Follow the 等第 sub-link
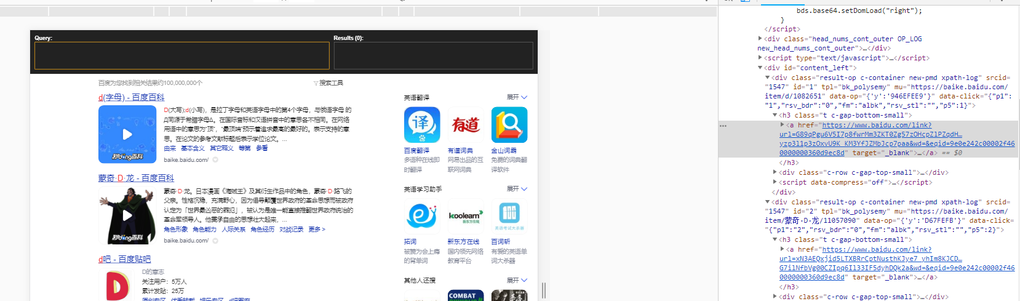The image size is (1020, 301). click(245, 148)
